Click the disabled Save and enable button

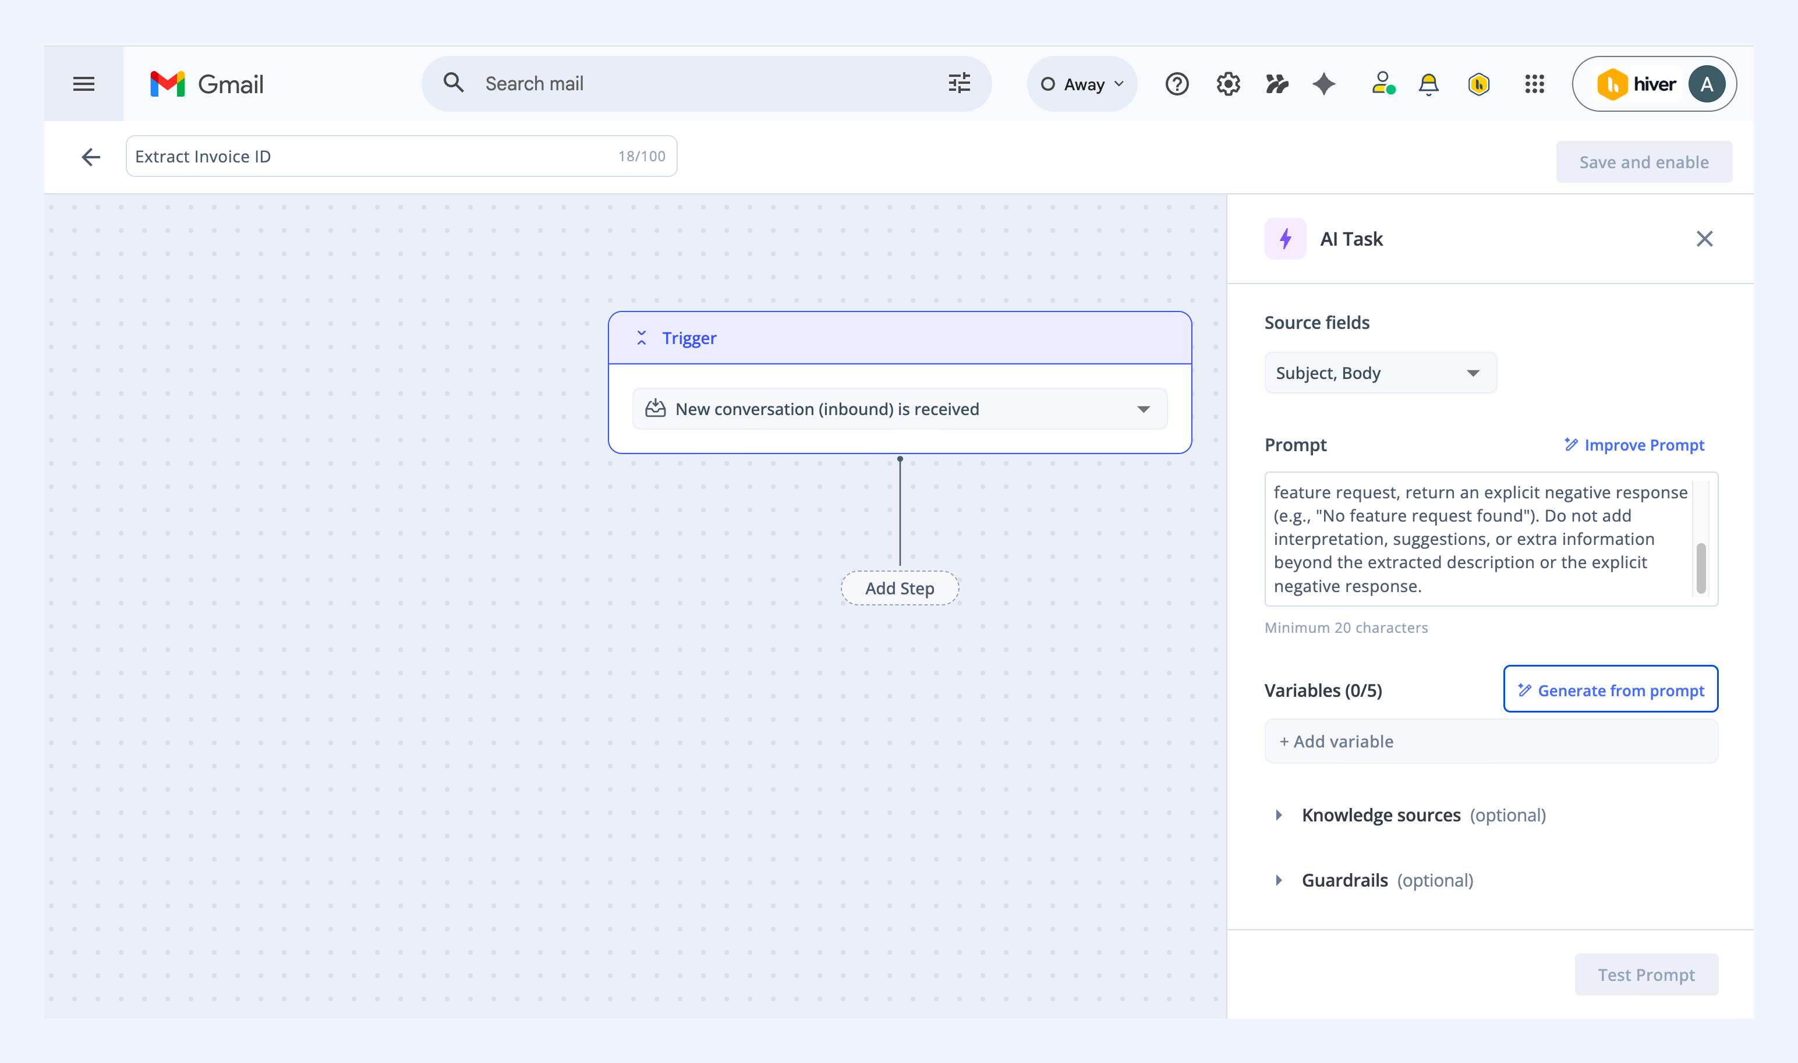tap(1644, 162)
